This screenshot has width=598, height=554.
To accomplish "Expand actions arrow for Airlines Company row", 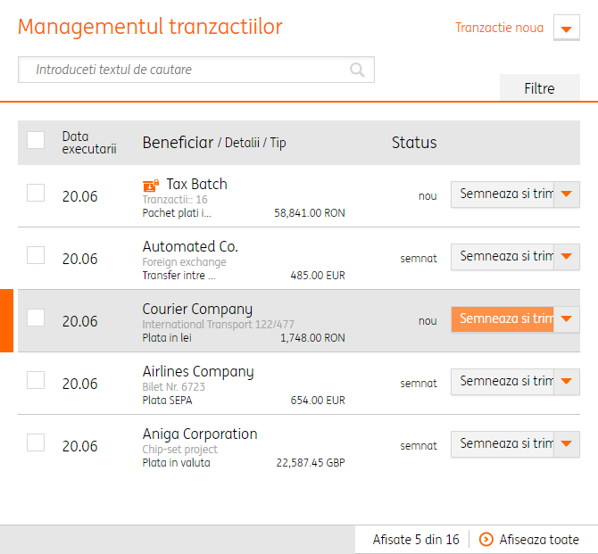I will pyautogui.click(x=567, y=381).
